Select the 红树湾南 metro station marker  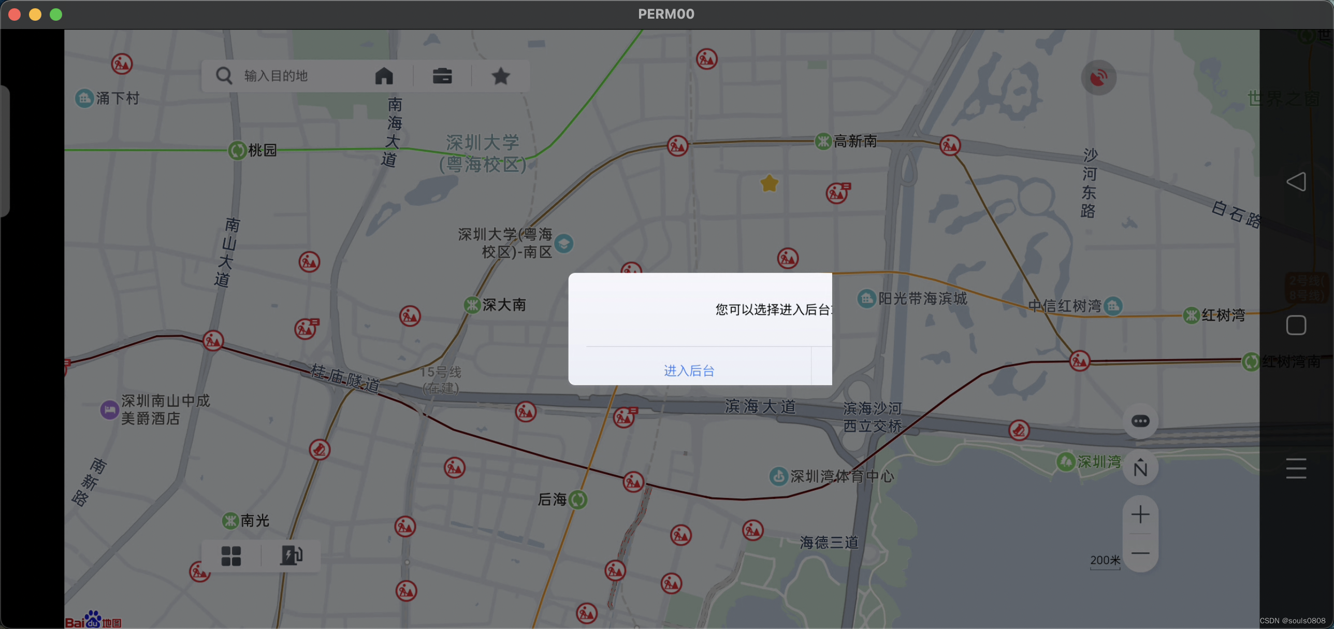[x=1251, y=361]
